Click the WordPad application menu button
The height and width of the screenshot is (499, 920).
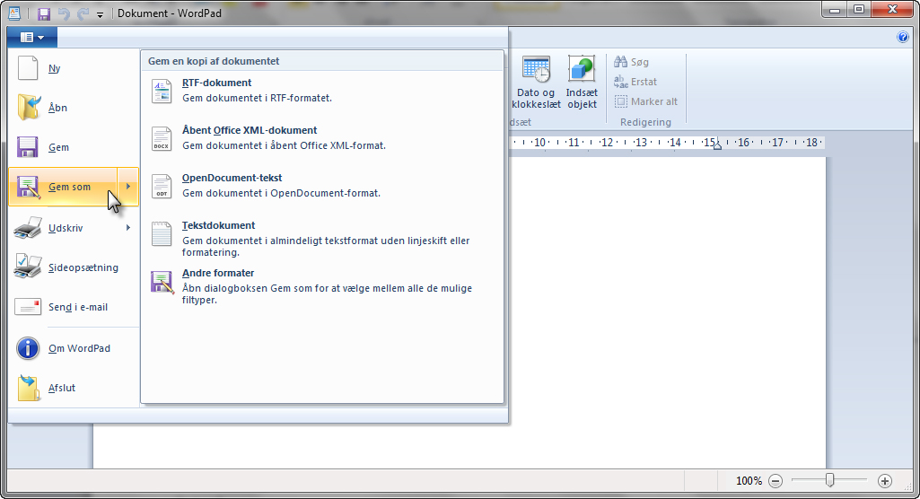tap(32, 38)
